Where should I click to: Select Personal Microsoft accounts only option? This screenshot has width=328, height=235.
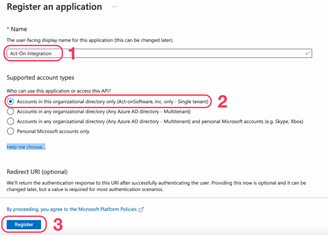click(10, 131)
